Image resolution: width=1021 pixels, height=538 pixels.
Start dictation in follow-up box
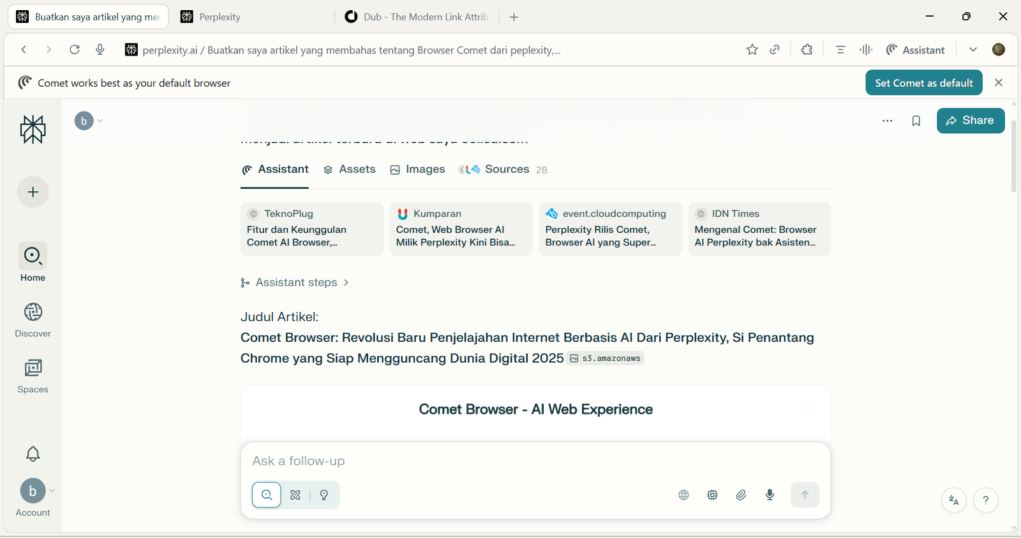coord(770,495)
